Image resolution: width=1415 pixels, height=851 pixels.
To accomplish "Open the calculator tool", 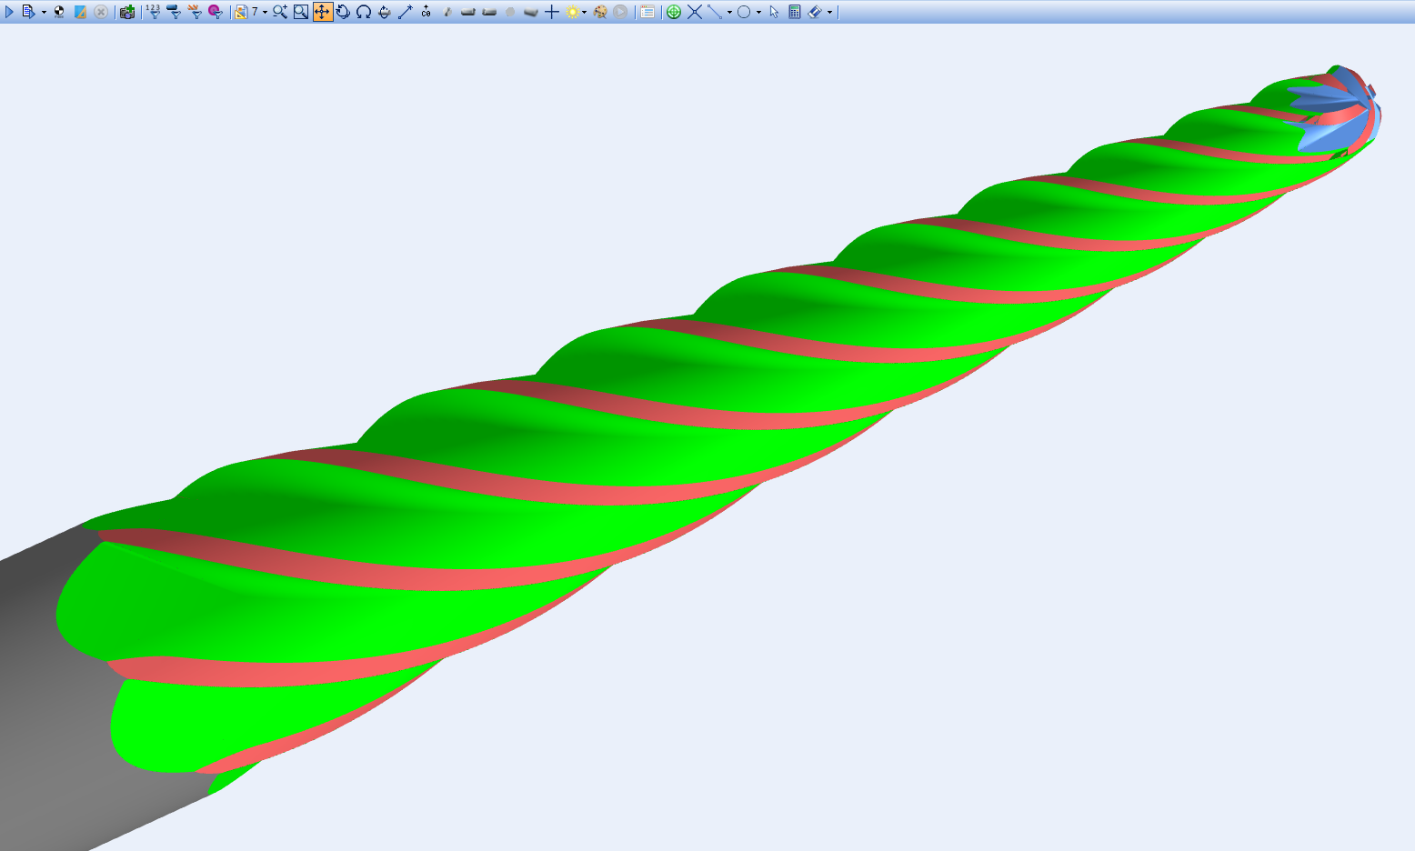I will (x=795, y=12).
